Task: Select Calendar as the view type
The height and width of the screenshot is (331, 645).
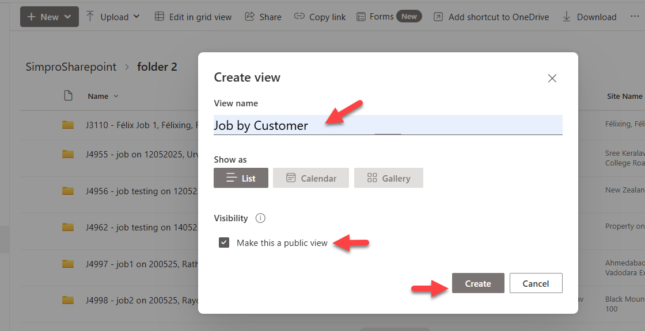Action: point(311,178)
